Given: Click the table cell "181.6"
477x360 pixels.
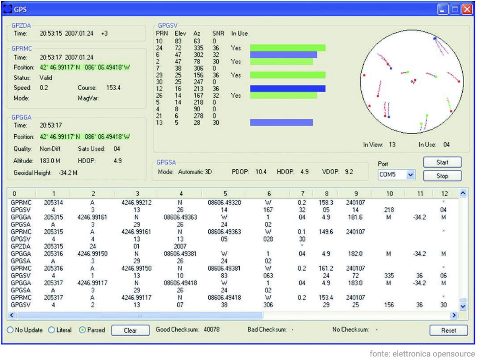Looking at the screenshot, I should (x=356, y=217).
